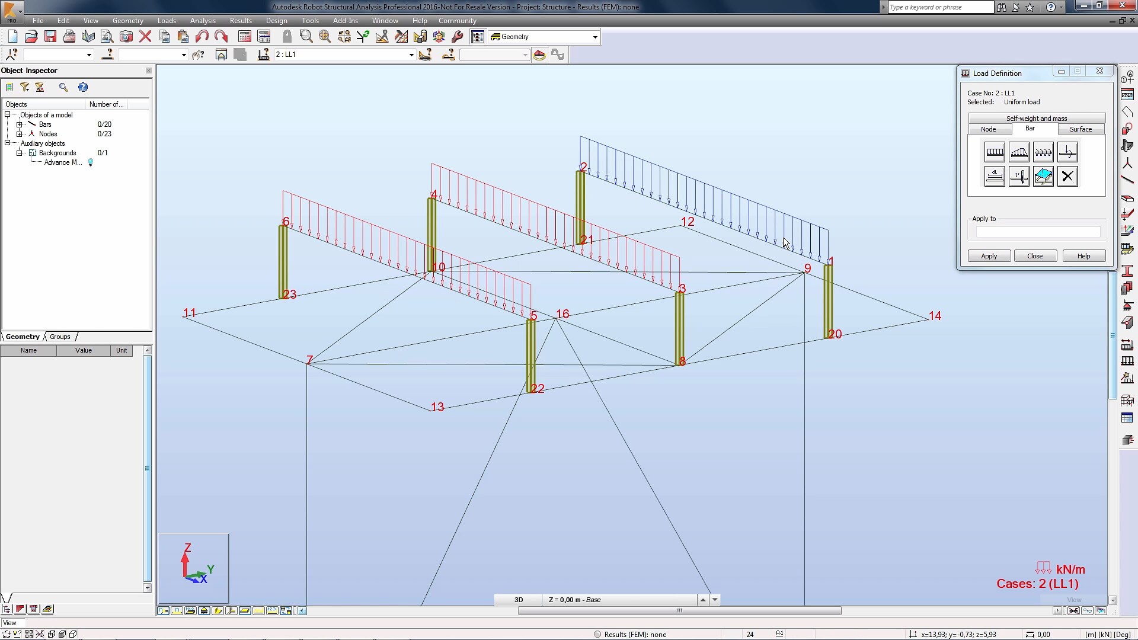The height and width of the screenshot is (640, 1138).
Task: Click the Bars line icon in right sidebar
Action: tap(1127, 180)
